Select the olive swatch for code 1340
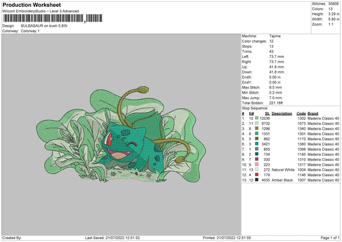342x242 pixels. (257, 128)
